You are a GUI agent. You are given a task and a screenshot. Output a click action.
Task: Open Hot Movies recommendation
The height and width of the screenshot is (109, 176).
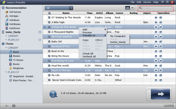click(x=13, y=24)
